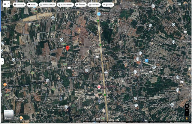Select the restaurants (ร้านอาหาร) category chip
This screenshot has height=124, width=192.
(19, 5)
